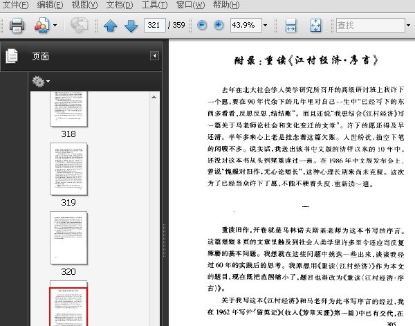Select page thumbnail 320
The width and height of the screenshot is (415, 326).
(x=68, y=237)
